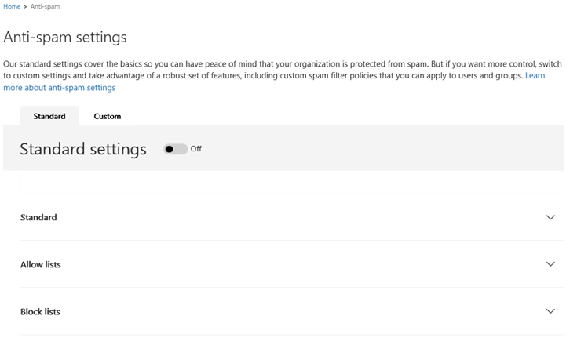The image size is (577, 341).
Task: Click the gray Standard settings banner area
Action: 377,149
